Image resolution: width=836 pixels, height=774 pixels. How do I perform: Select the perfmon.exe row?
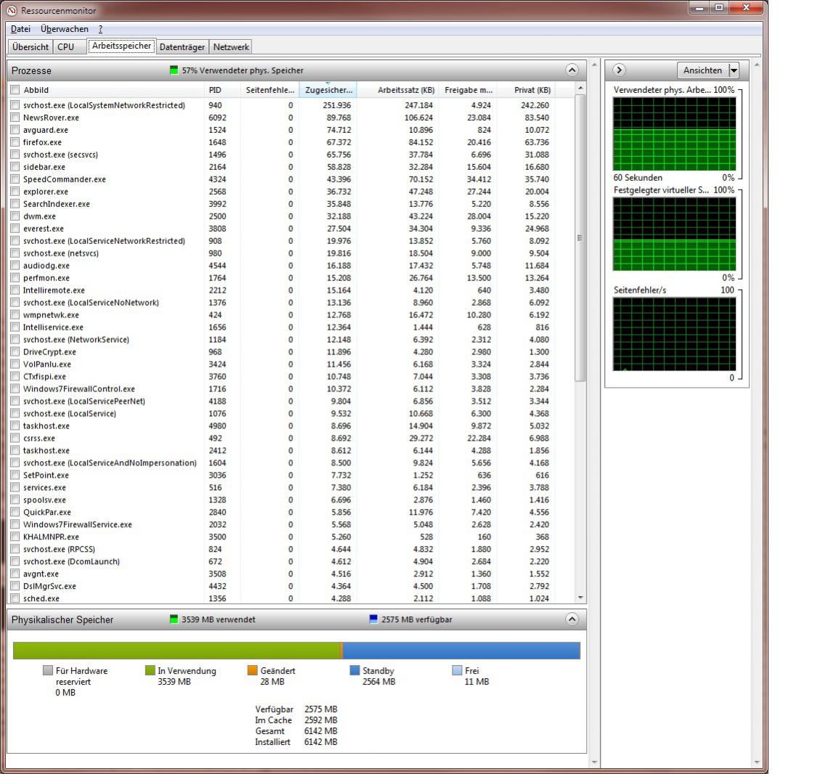tap(292, 277)
